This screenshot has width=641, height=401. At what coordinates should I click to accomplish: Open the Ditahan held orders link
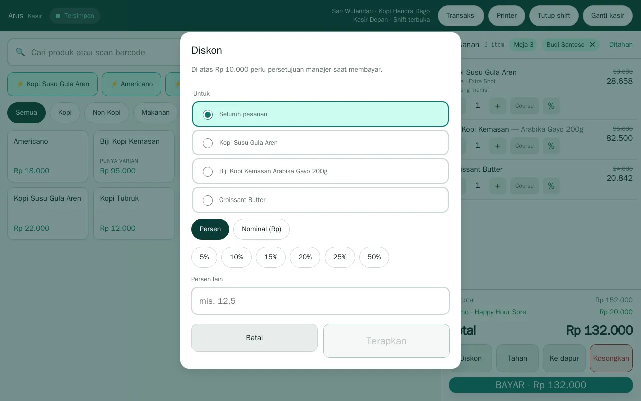621,45
